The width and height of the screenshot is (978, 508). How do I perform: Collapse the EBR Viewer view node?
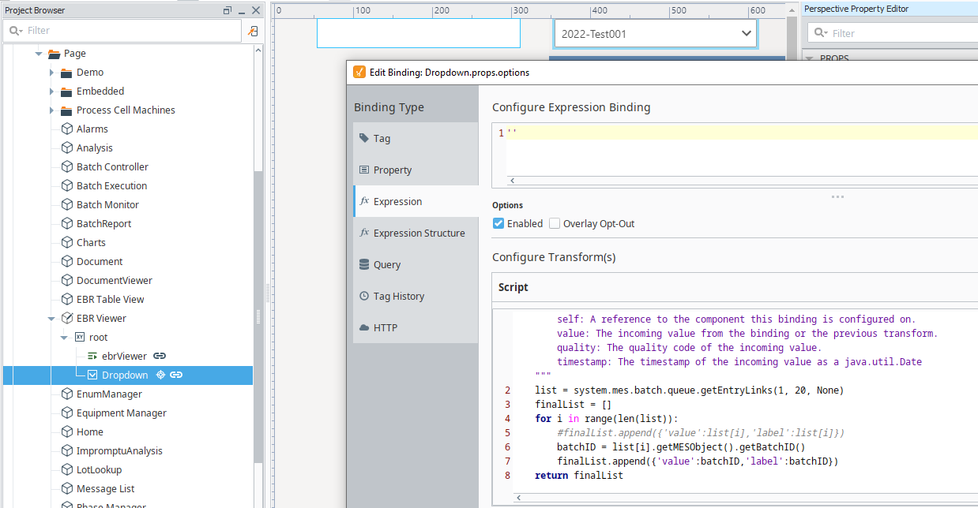pyautogui.click(x=51, y=319)
